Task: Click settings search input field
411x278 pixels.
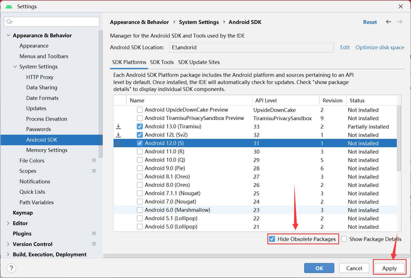Action: click(52, 22)
